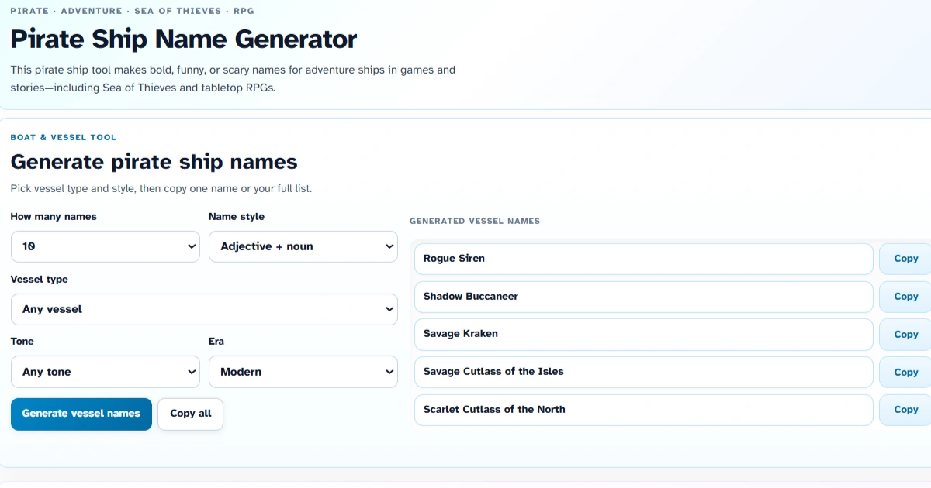931x488 pixels.
Task: Copy the Savage Kraken name
Action: point(905,335)
